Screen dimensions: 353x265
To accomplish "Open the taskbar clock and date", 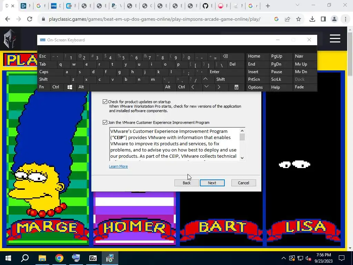I will (x=323, y=258).
